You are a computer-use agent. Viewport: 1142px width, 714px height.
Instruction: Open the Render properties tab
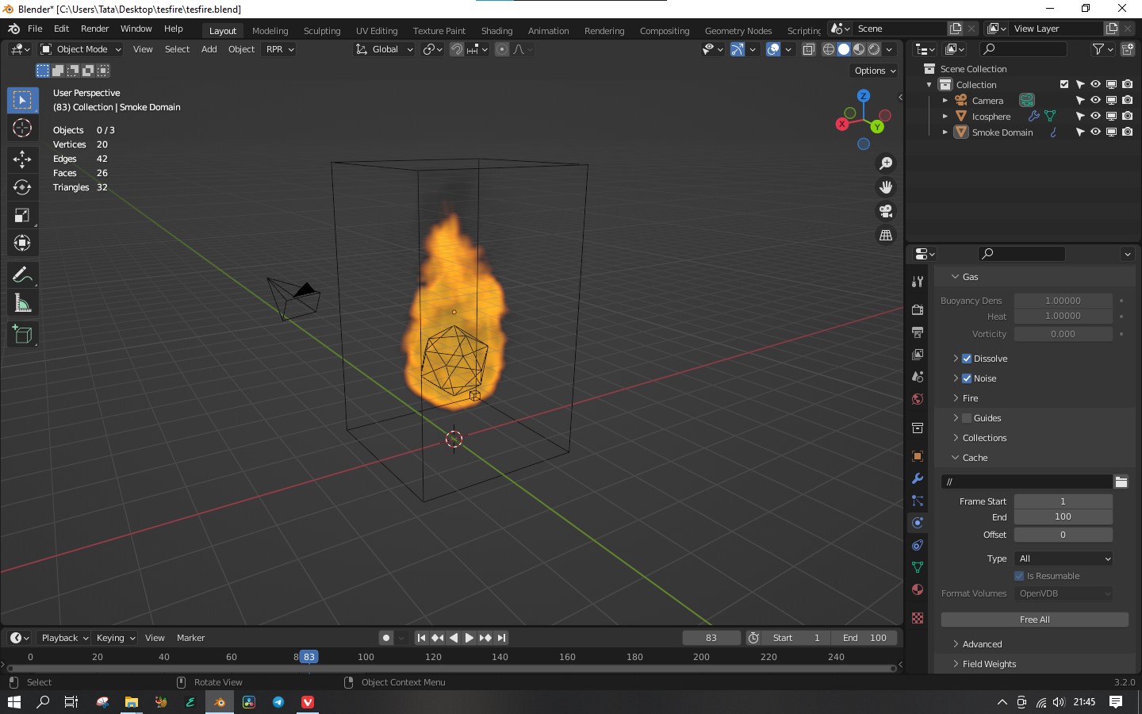point(918,310)
